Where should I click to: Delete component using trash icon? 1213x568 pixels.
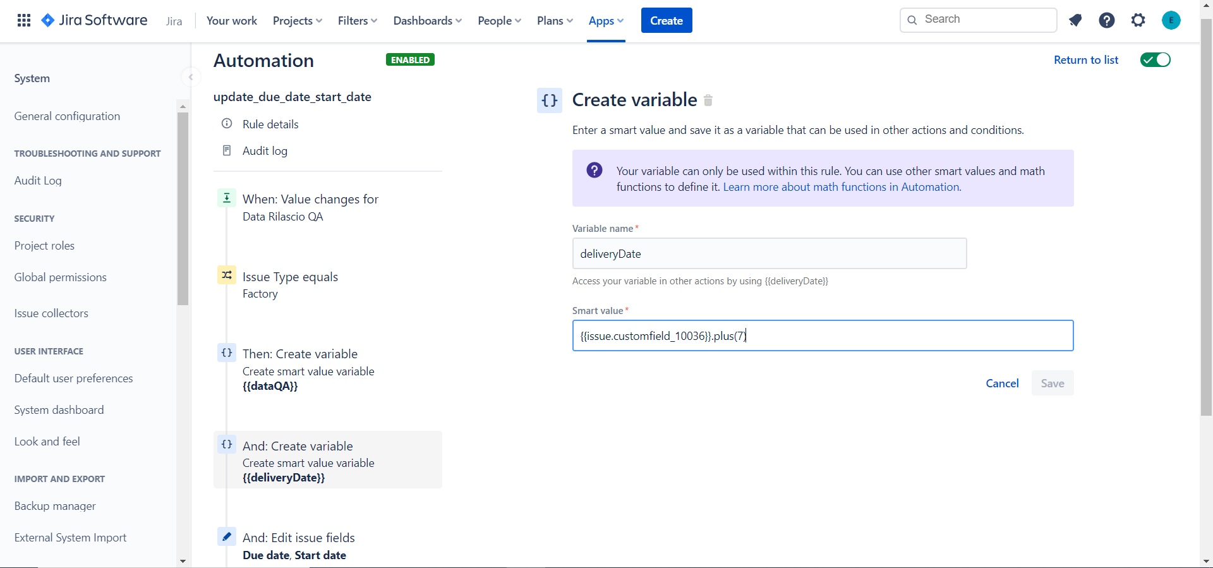(x=708, y=100)
